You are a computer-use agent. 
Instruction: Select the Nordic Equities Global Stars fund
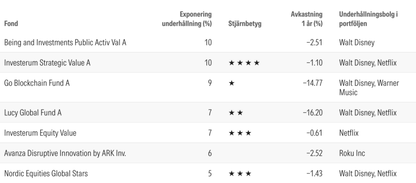(46, 174)
